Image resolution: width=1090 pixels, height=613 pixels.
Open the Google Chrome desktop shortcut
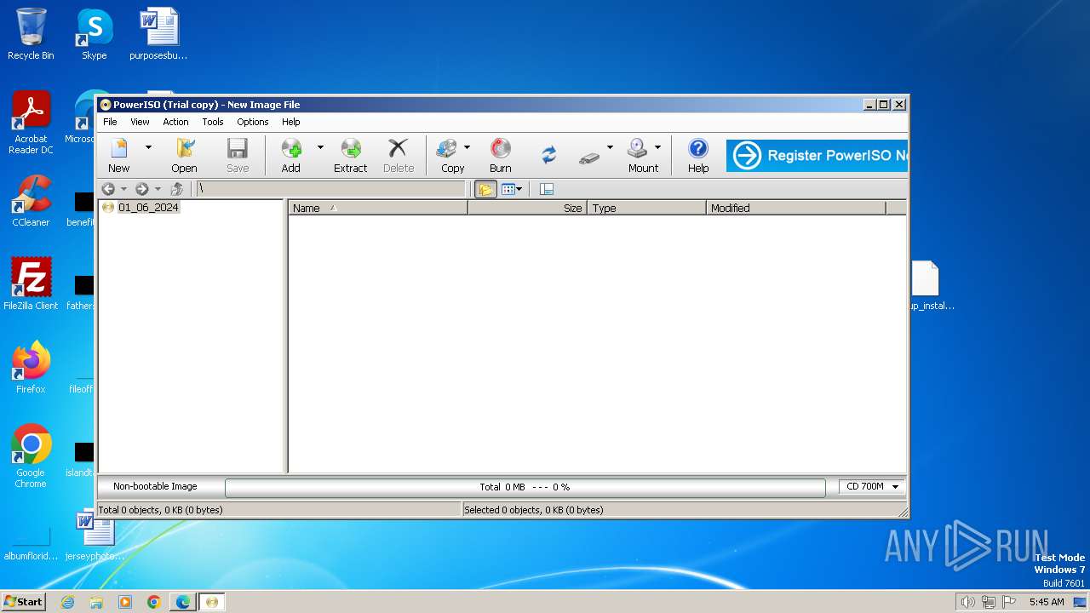[31, 456]
